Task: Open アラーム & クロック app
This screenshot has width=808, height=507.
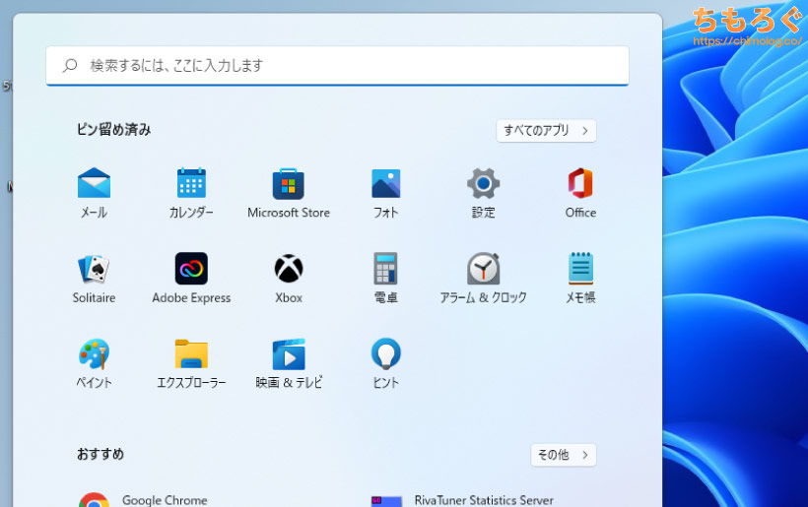Action: coord(484,278)
